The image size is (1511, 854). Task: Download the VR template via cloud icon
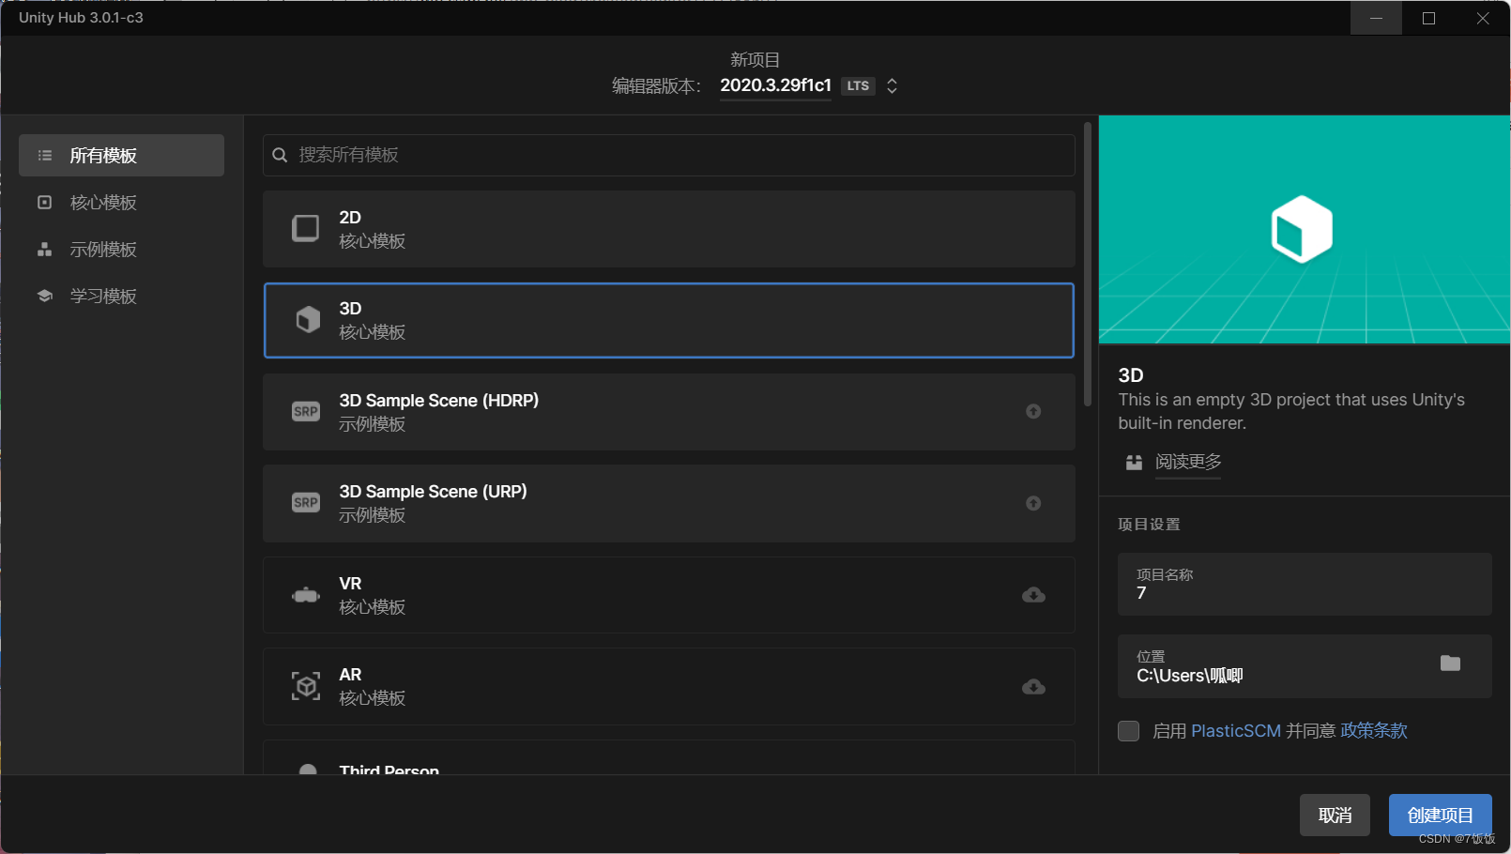pos(1033,595)
